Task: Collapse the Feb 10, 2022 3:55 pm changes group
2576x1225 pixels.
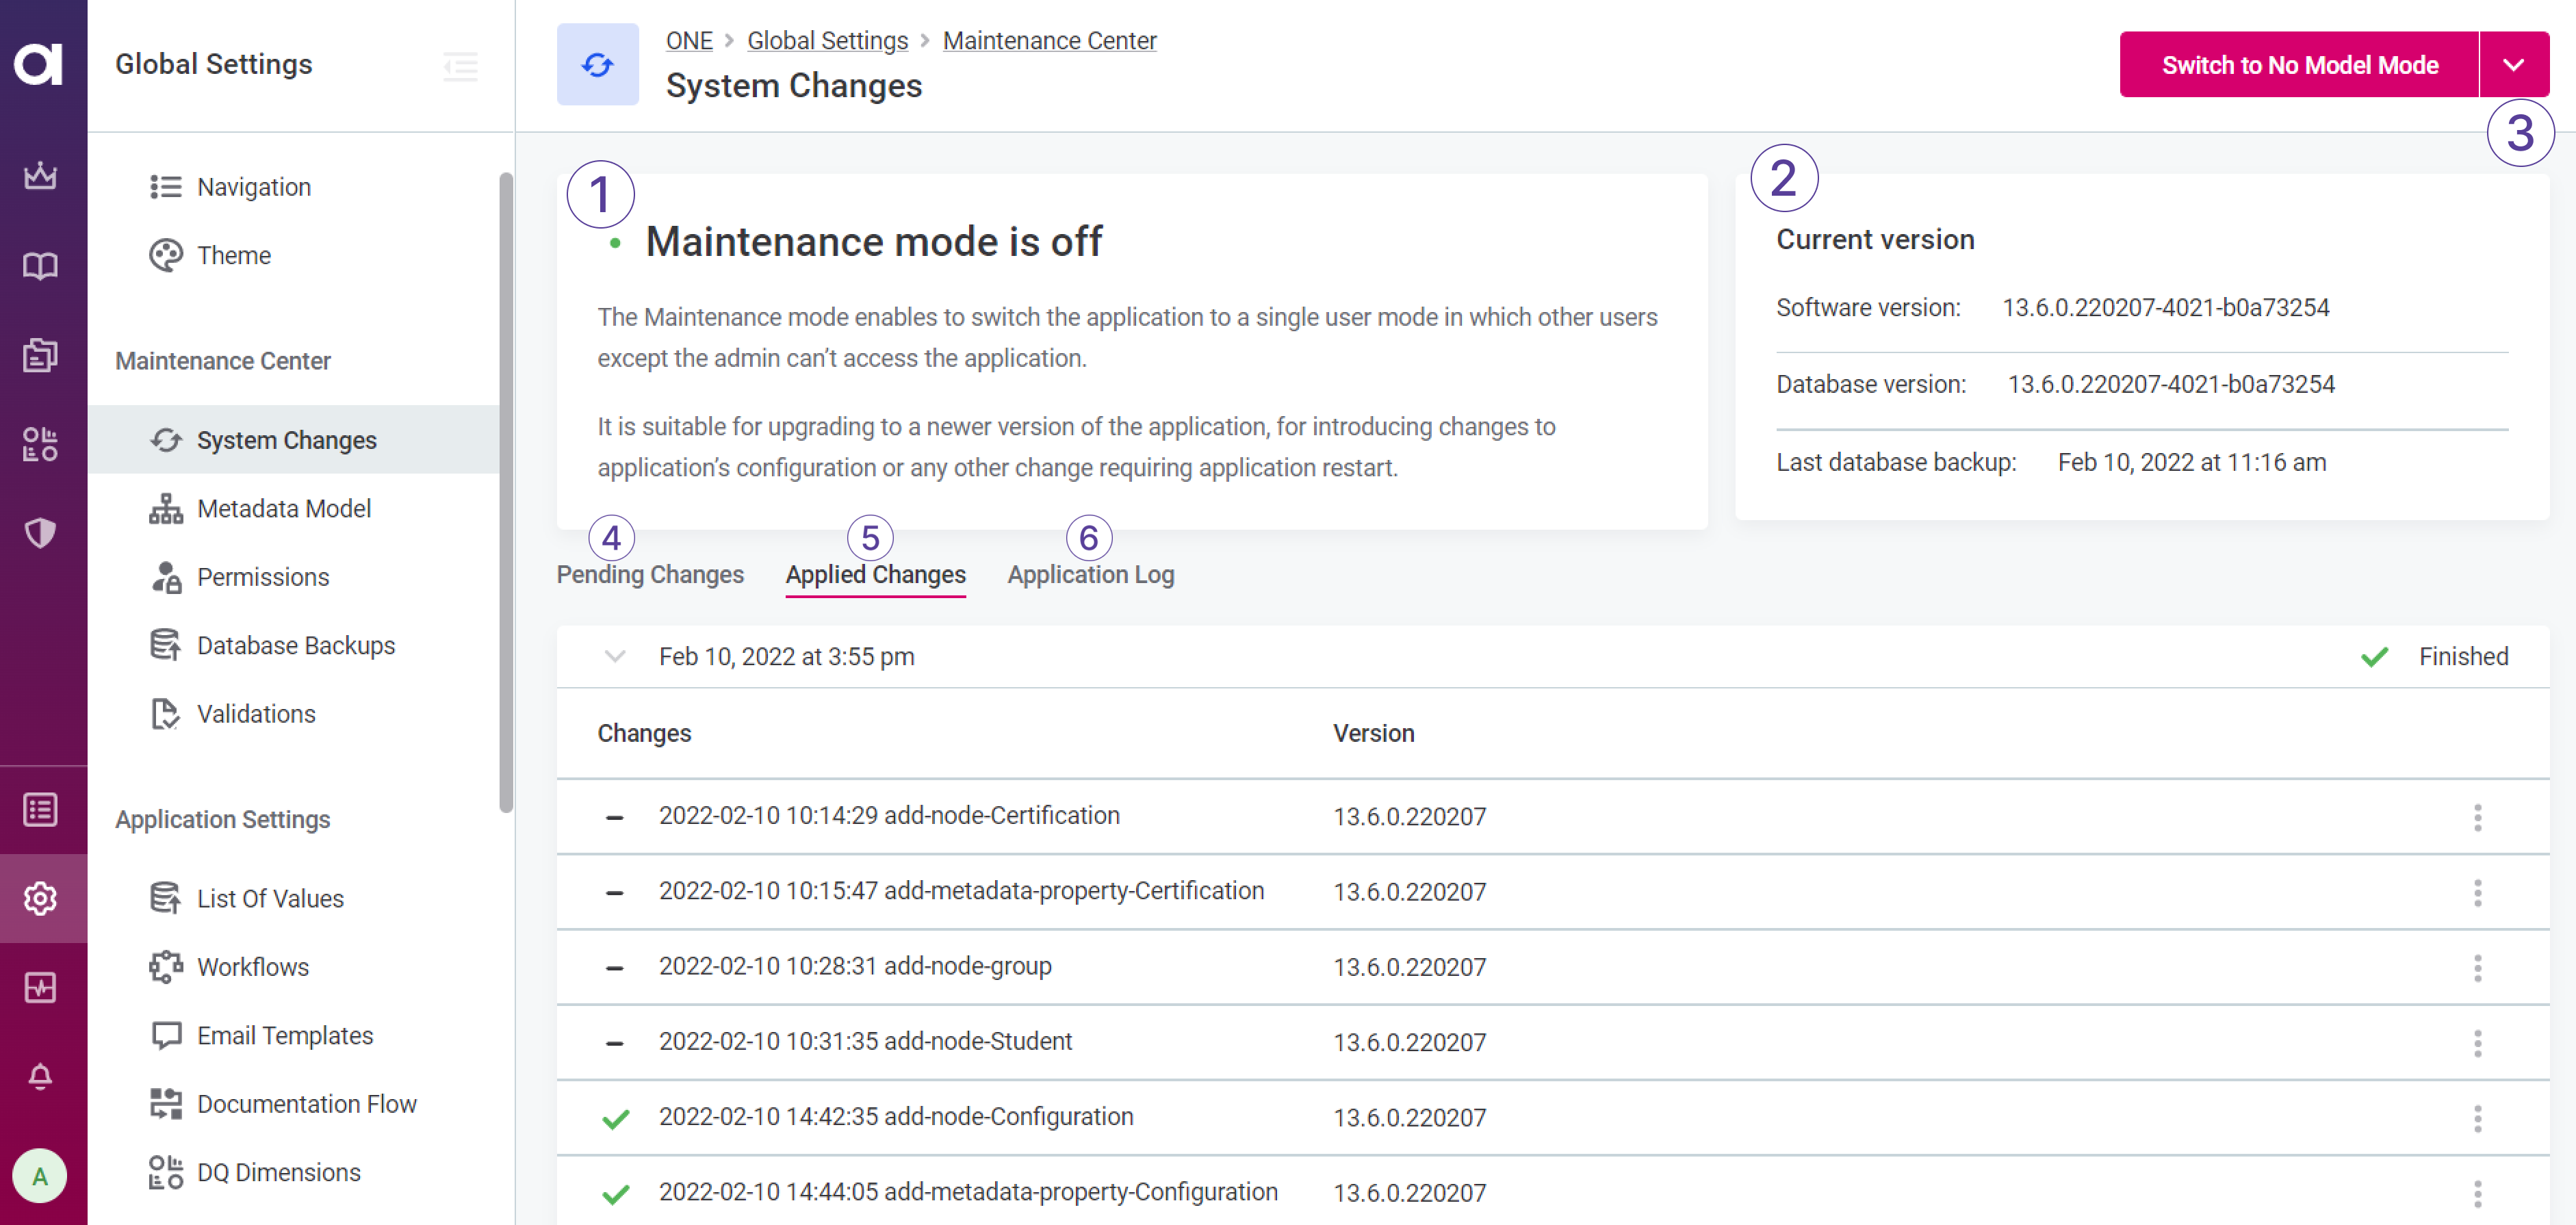Action: tap(615, 656)
